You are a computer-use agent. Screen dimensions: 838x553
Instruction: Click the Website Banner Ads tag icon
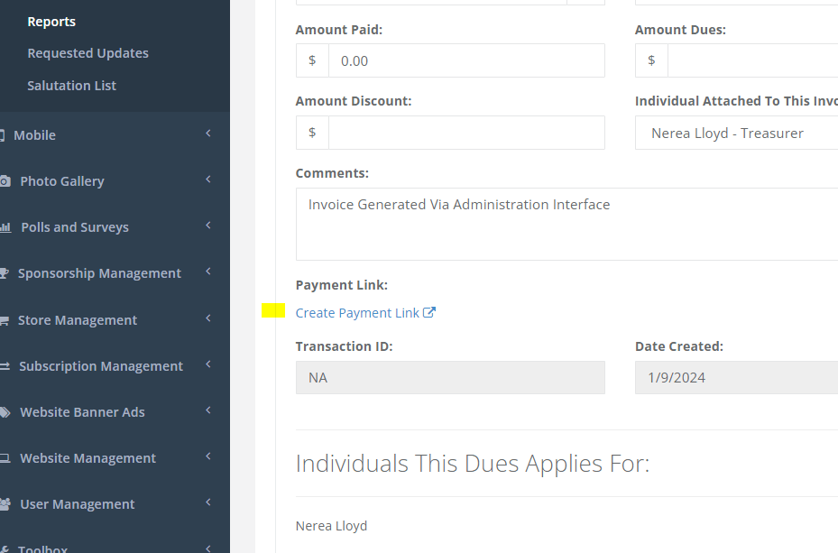click(x=5, y=412)
